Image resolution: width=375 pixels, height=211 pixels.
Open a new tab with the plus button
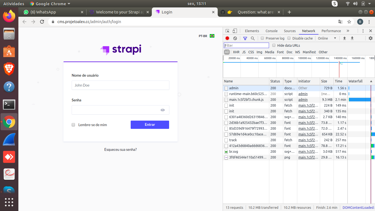coord(289,12)
